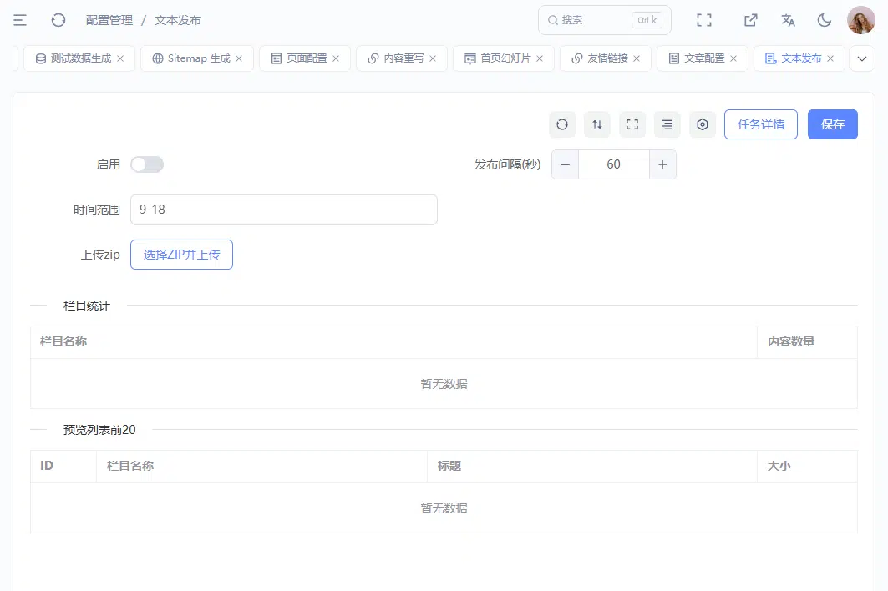Click the list density icon in the toolbar
This screenshot has width=888, height=591.
pyautogui.click(x=667, y=124)
